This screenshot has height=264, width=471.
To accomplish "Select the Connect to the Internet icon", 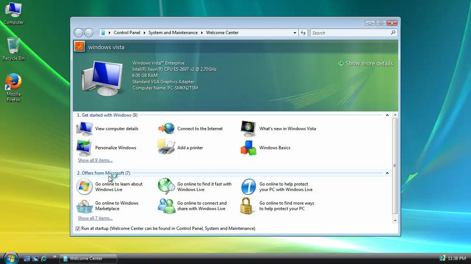I will point(166,129).
